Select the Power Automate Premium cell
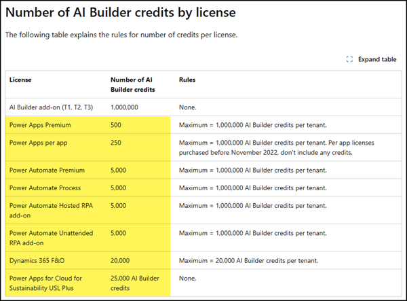 point(47,171)
